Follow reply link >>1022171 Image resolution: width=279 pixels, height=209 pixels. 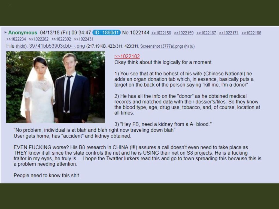229,33
